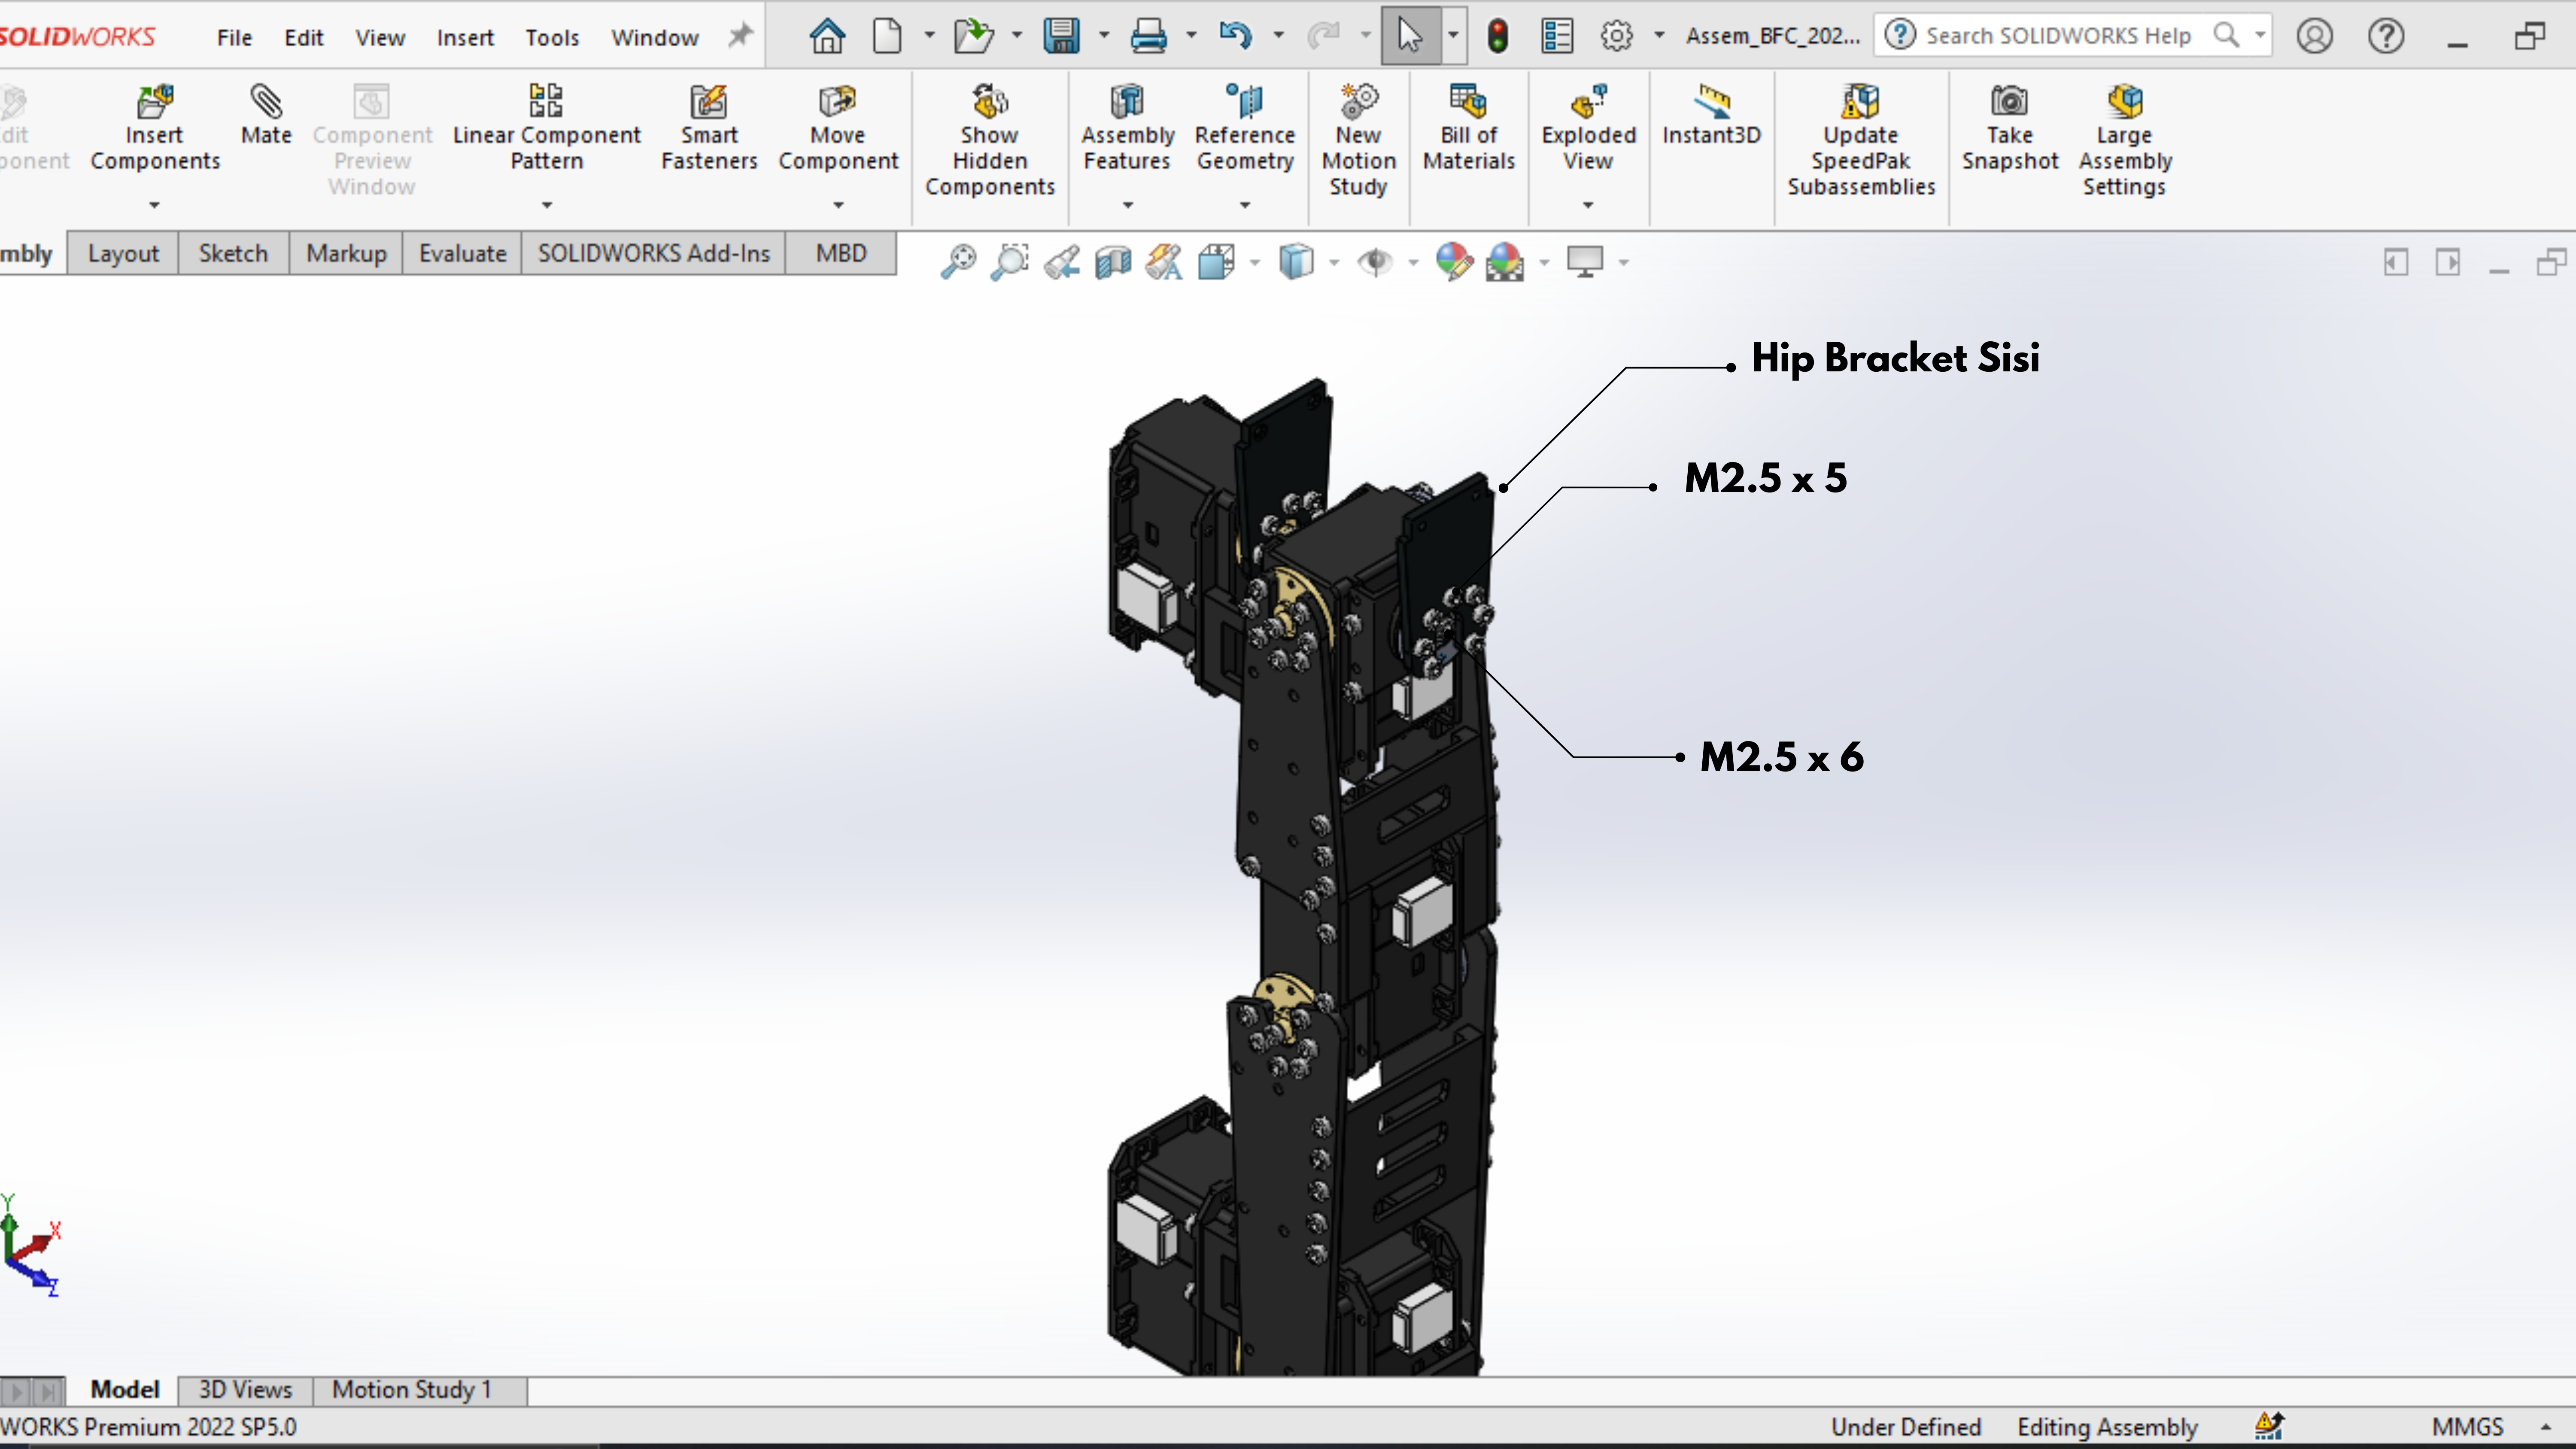Open the 3D Views tab
The image size is (2576, 1449).
[x=245, y=1390]
